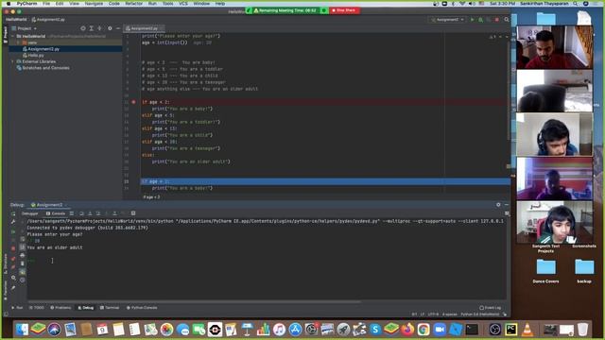605x340 pixels.
Task: Click Collapse All icon in Project panel
Action: (99, 28)
